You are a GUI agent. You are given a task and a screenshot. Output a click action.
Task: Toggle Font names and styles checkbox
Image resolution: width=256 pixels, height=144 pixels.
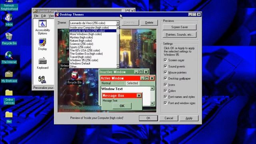tap(165, 97)
